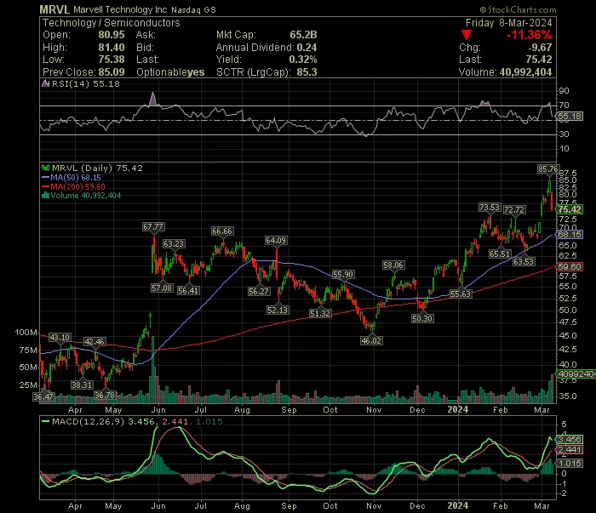Click the Prev Close value 85.09
This screenshot has width=596, height=513.
pyautogui.click(x=112, y=71)
